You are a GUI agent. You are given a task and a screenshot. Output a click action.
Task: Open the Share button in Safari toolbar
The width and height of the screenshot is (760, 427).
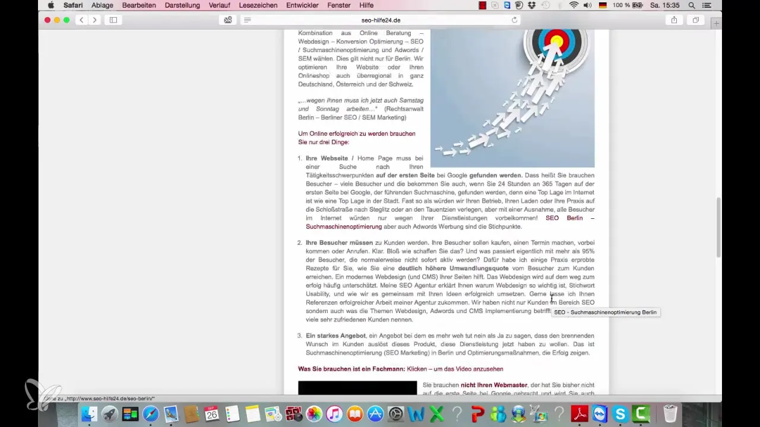[674, 20]
